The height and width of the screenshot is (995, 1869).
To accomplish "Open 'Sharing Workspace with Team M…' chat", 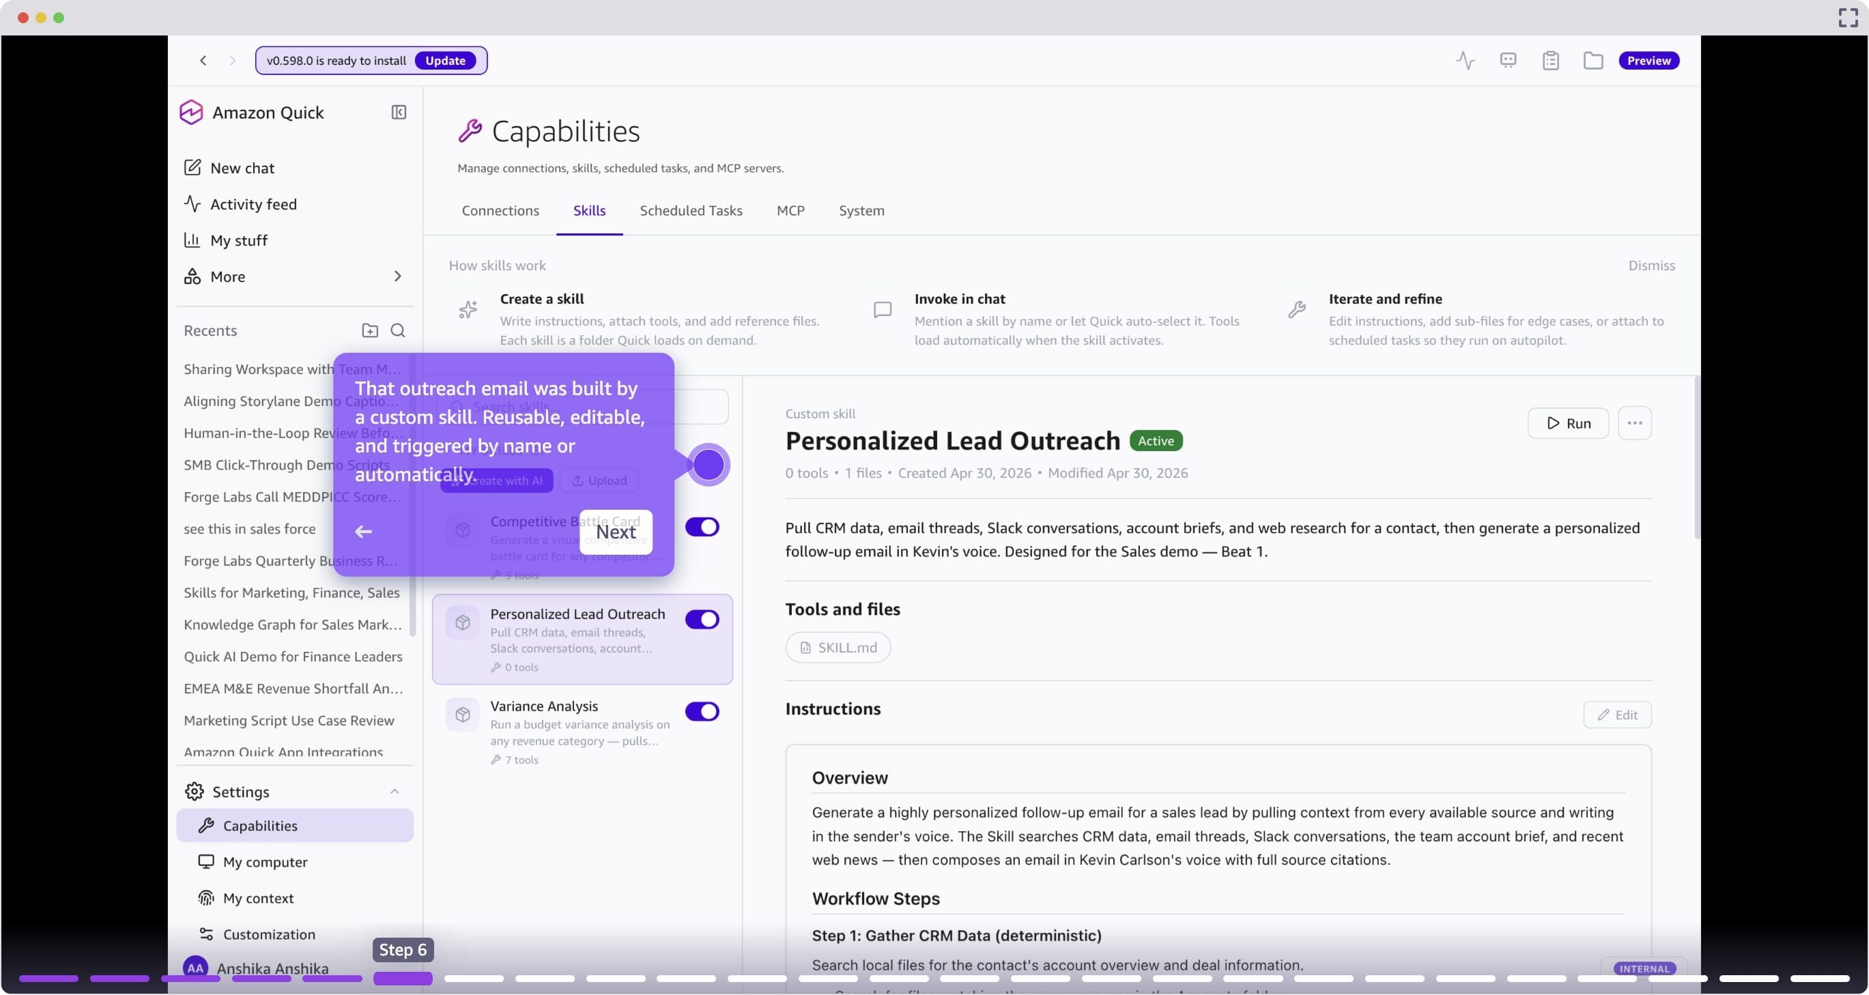I will tap(292, 369).
